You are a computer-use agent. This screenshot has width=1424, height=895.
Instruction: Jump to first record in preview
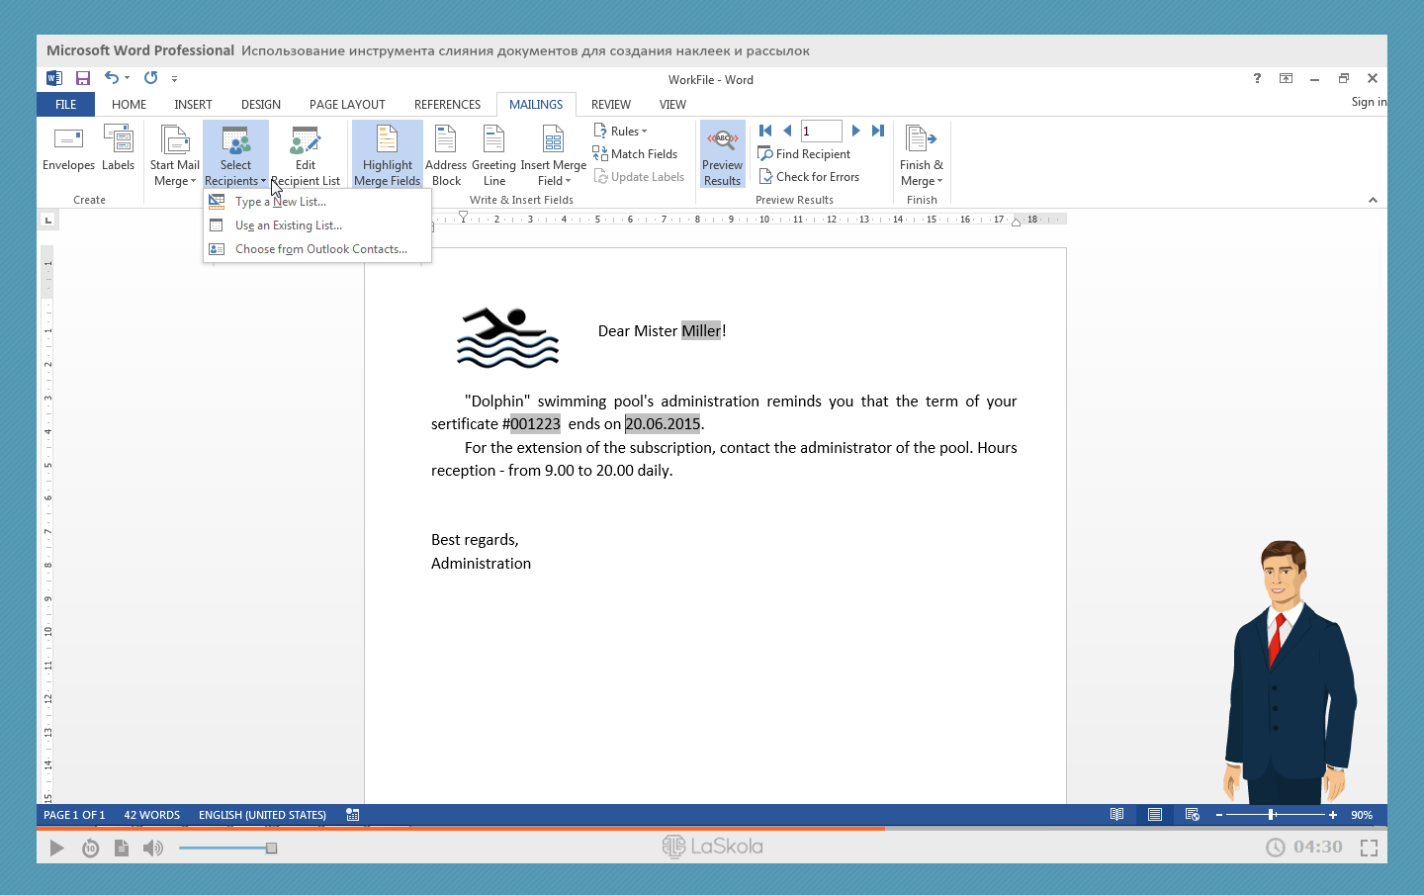point(765,131)
